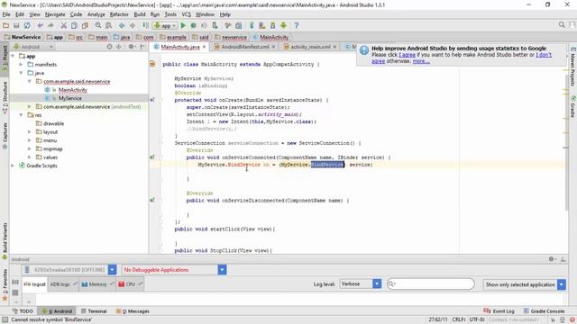Open the Refactor menu

(x=119, y=14)
